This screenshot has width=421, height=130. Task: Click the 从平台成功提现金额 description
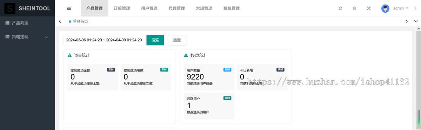coord(85,83)
